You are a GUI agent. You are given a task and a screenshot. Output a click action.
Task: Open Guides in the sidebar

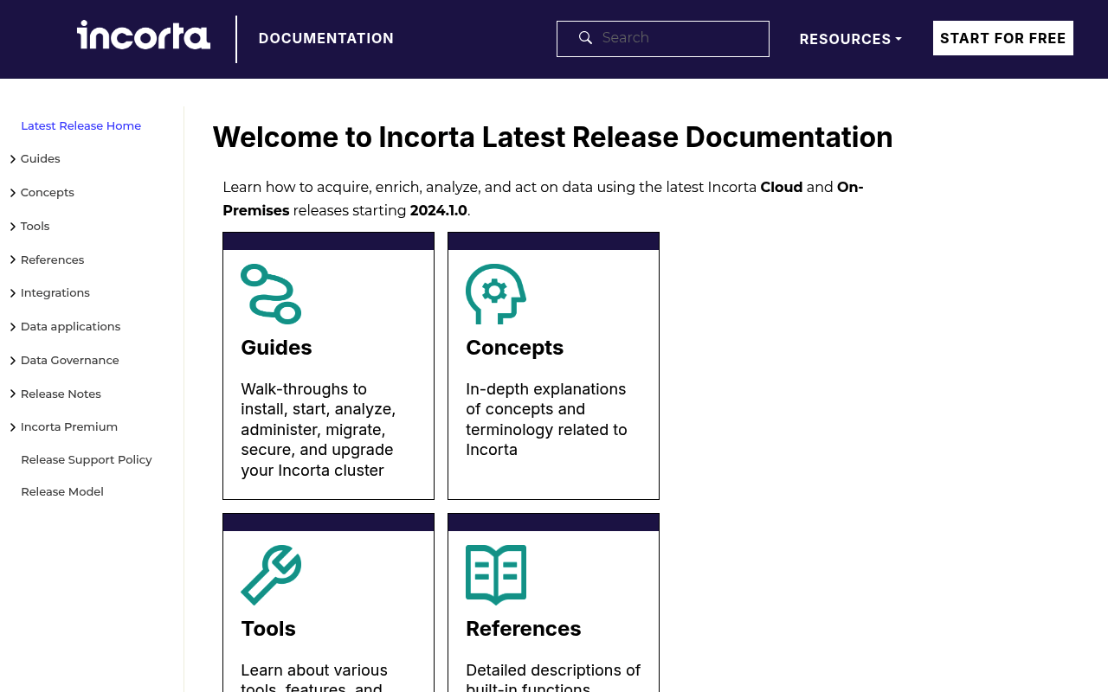(x=41, y=158)
